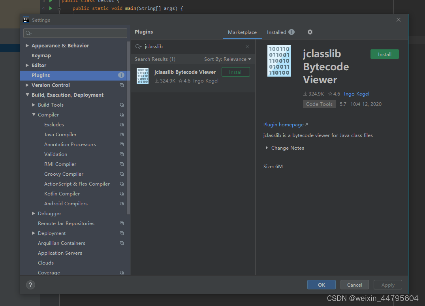Click the search magnifier icon beside jclasslib
This screenshot has height=306, width=425.
(x=138, y=47)
